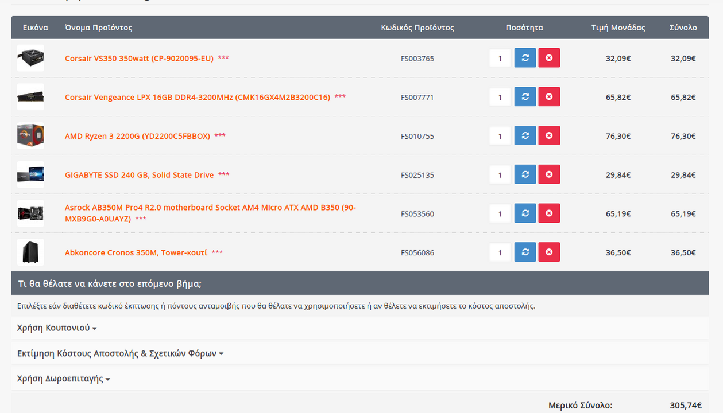
Task: Click the Όνομα Προϊόντος column header
Action: (99, 28)
